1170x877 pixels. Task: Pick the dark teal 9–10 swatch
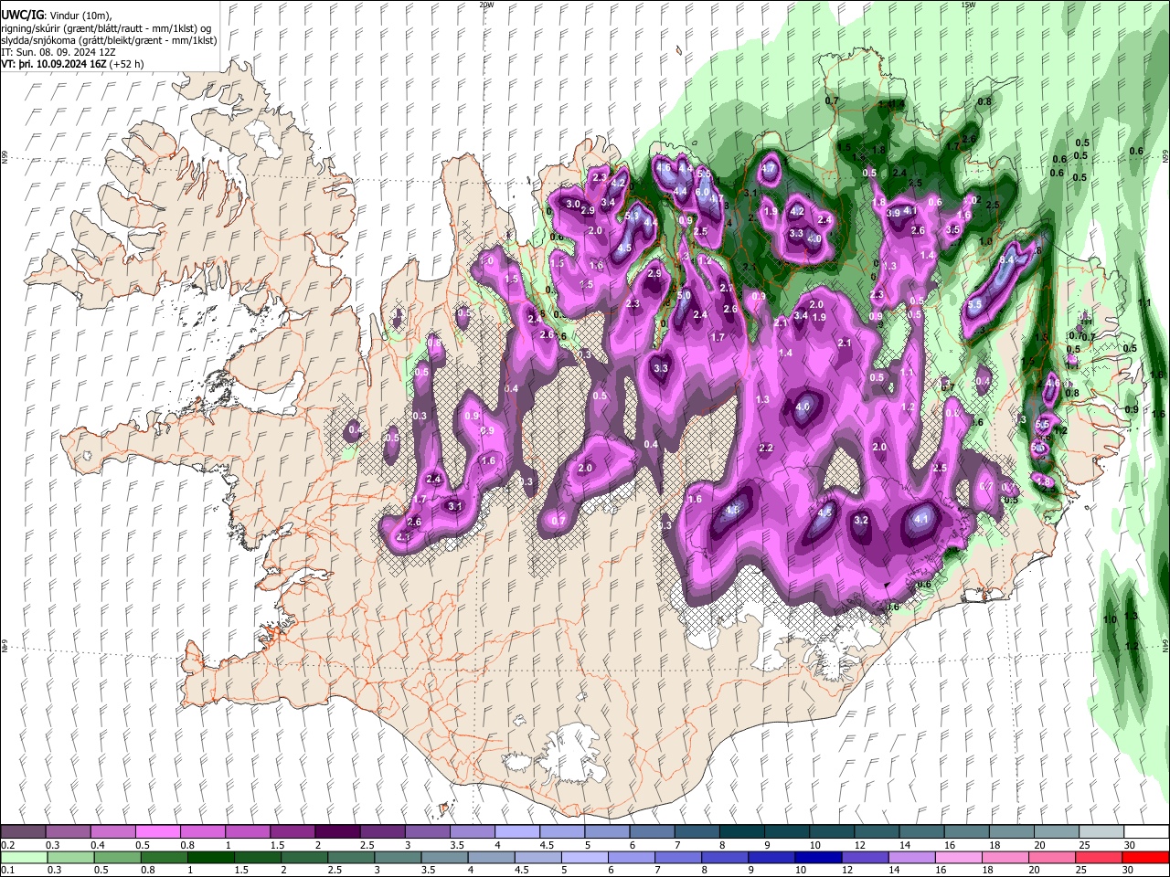[786, 832]
